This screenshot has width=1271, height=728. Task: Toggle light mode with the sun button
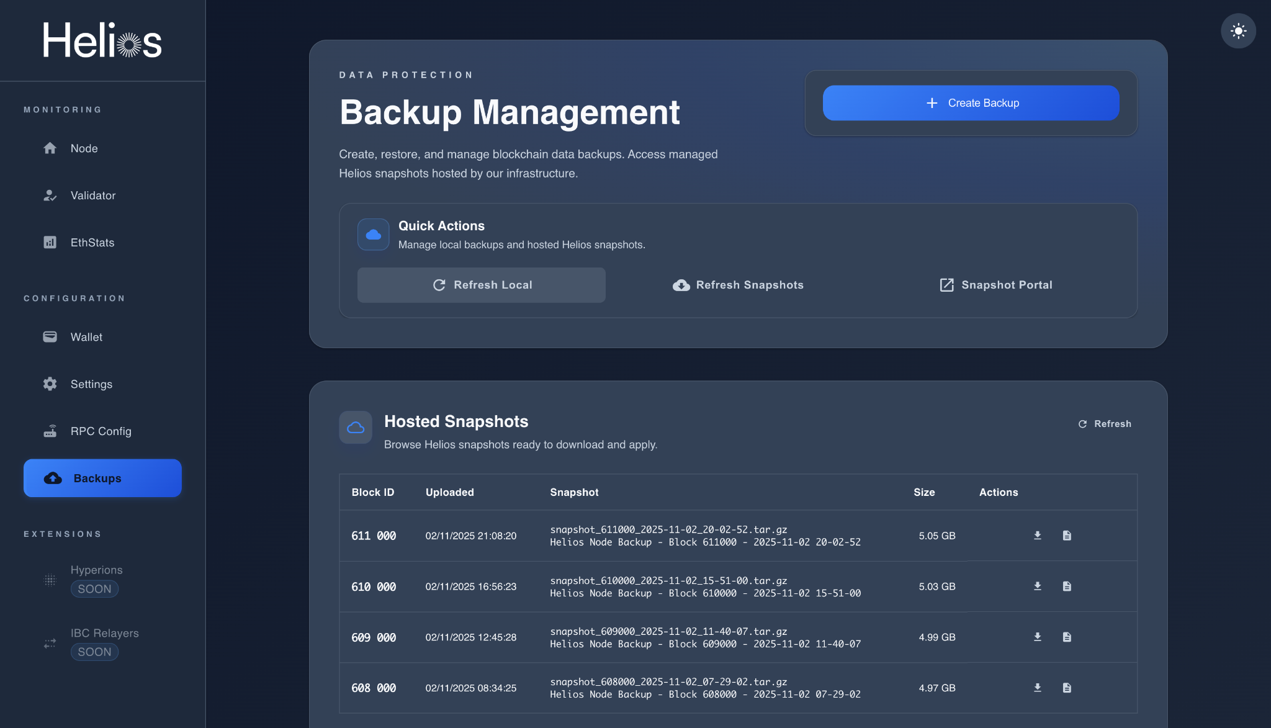tap(1239, 30)
